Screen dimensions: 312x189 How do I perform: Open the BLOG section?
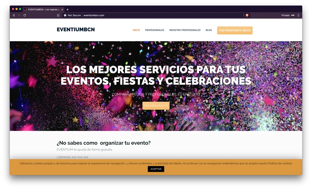[209, 30]
